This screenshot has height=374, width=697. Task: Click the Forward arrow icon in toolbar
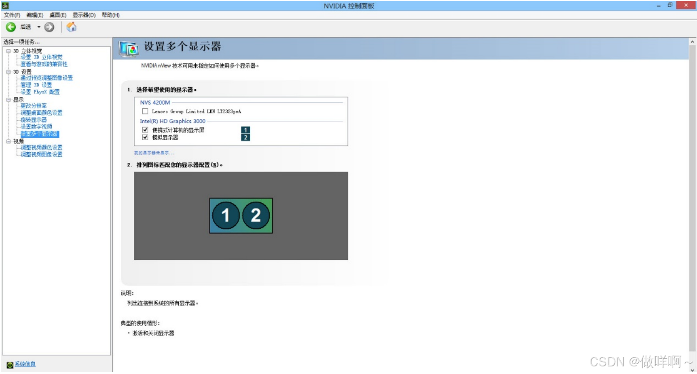[x=49, y=27]
